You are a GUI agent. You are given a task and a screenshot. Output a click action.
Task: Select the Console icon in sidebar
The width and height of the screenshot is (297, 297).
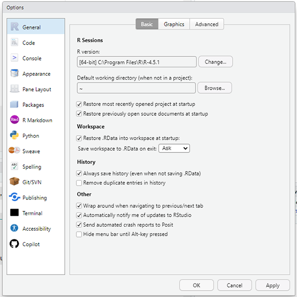(14, 58)
